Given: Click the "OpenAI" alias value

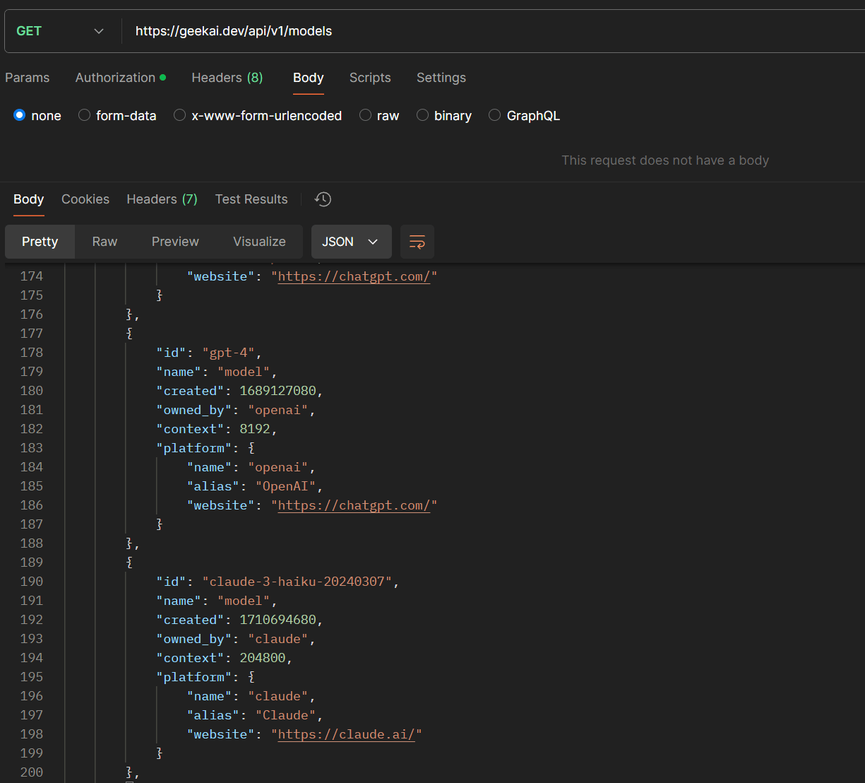Looking at the screenshot, I should pyautogui.click(x=285, y=486).
